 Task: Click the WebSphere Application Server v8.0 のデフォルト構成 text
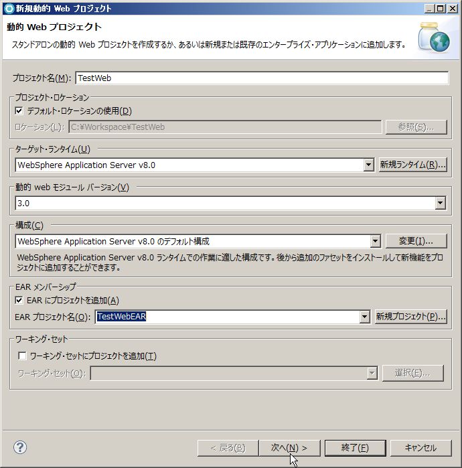(x=113, y=241)
